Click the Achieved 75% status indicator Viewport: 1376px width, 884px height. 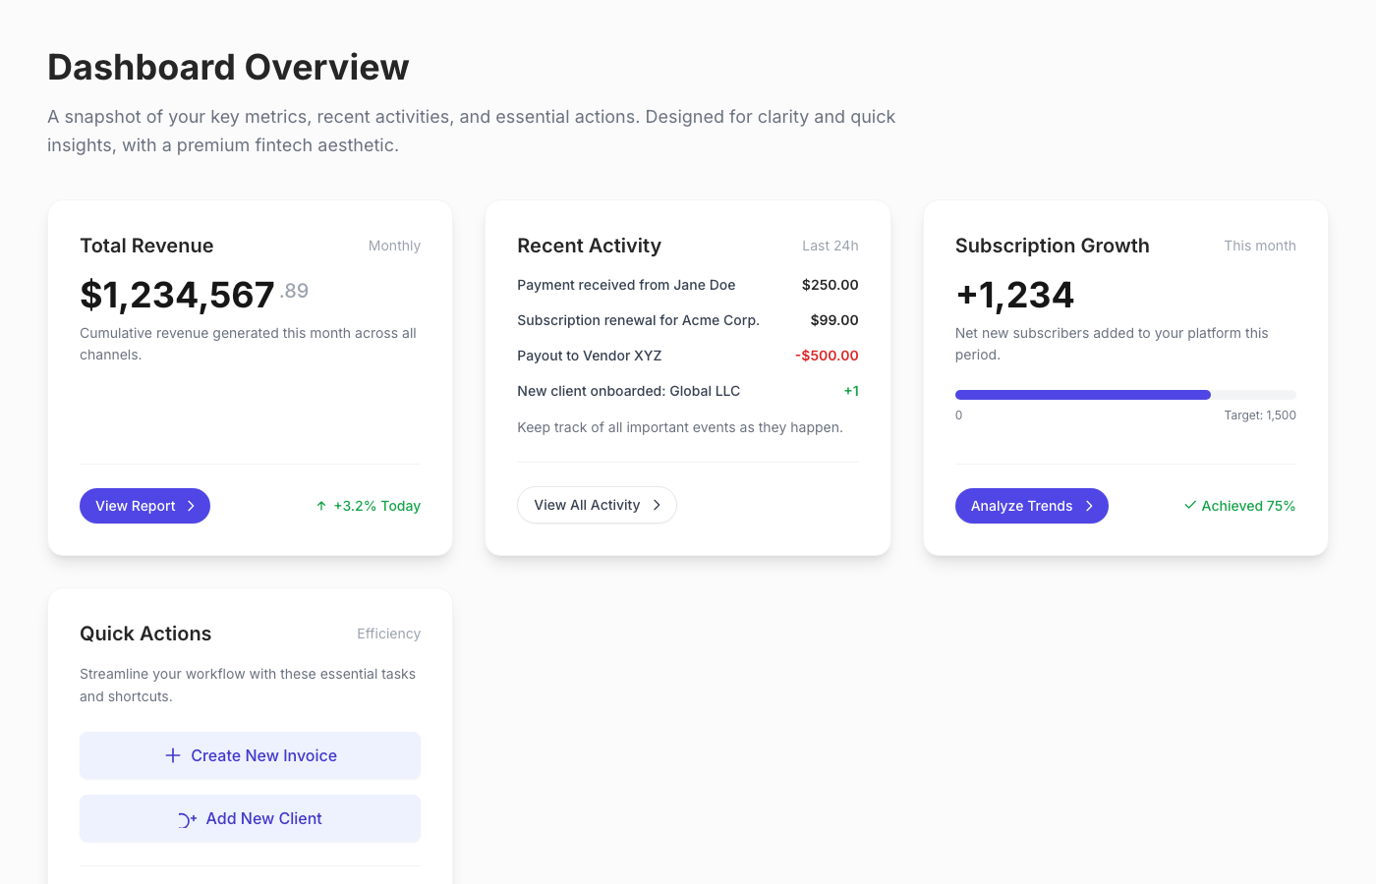(1239, 505)
